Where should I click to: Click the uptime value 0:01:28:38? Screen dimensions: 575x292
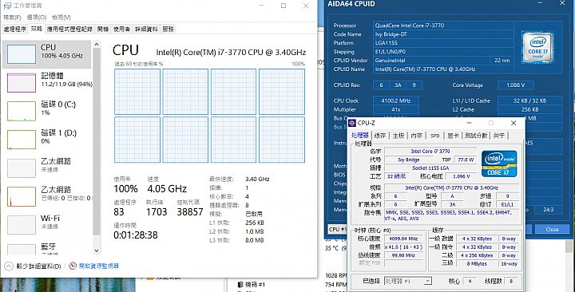click(136, 235)
